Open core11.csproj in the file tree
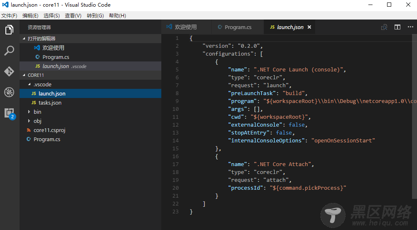 (x=90, y=130)
